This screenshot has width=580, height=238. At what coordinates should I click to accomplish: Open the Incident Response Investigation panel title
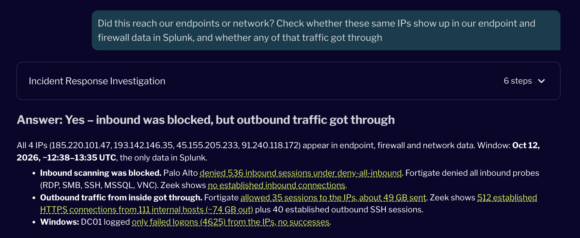(97, 81)
